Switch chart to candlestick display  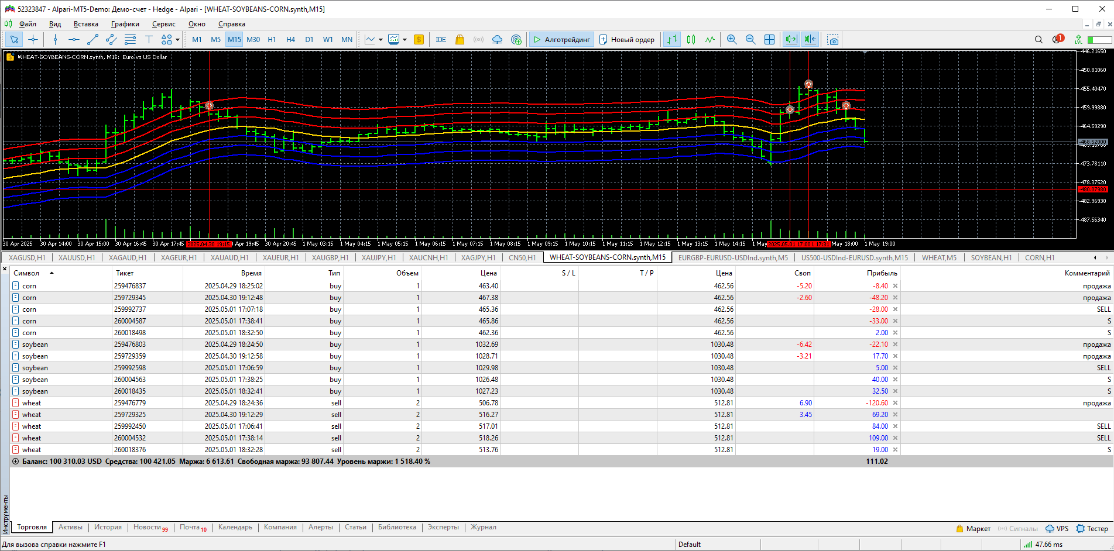[691, 40]
